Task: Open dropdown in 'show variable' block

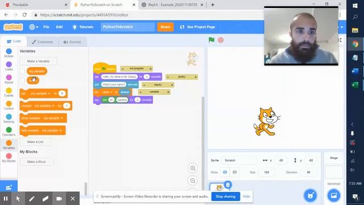Action: pyautogui.click(x=53, y=118)
